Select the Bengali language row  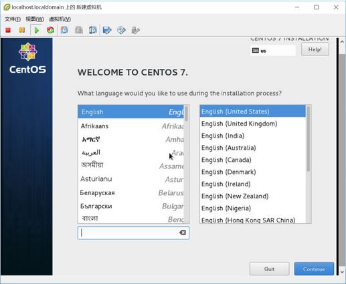click(131, 219)
